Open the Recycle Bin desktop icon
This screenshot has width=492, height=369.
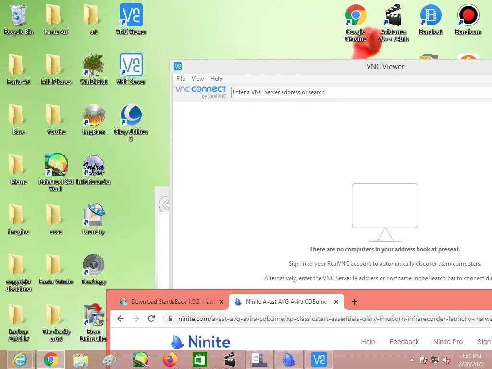point(19,19)
